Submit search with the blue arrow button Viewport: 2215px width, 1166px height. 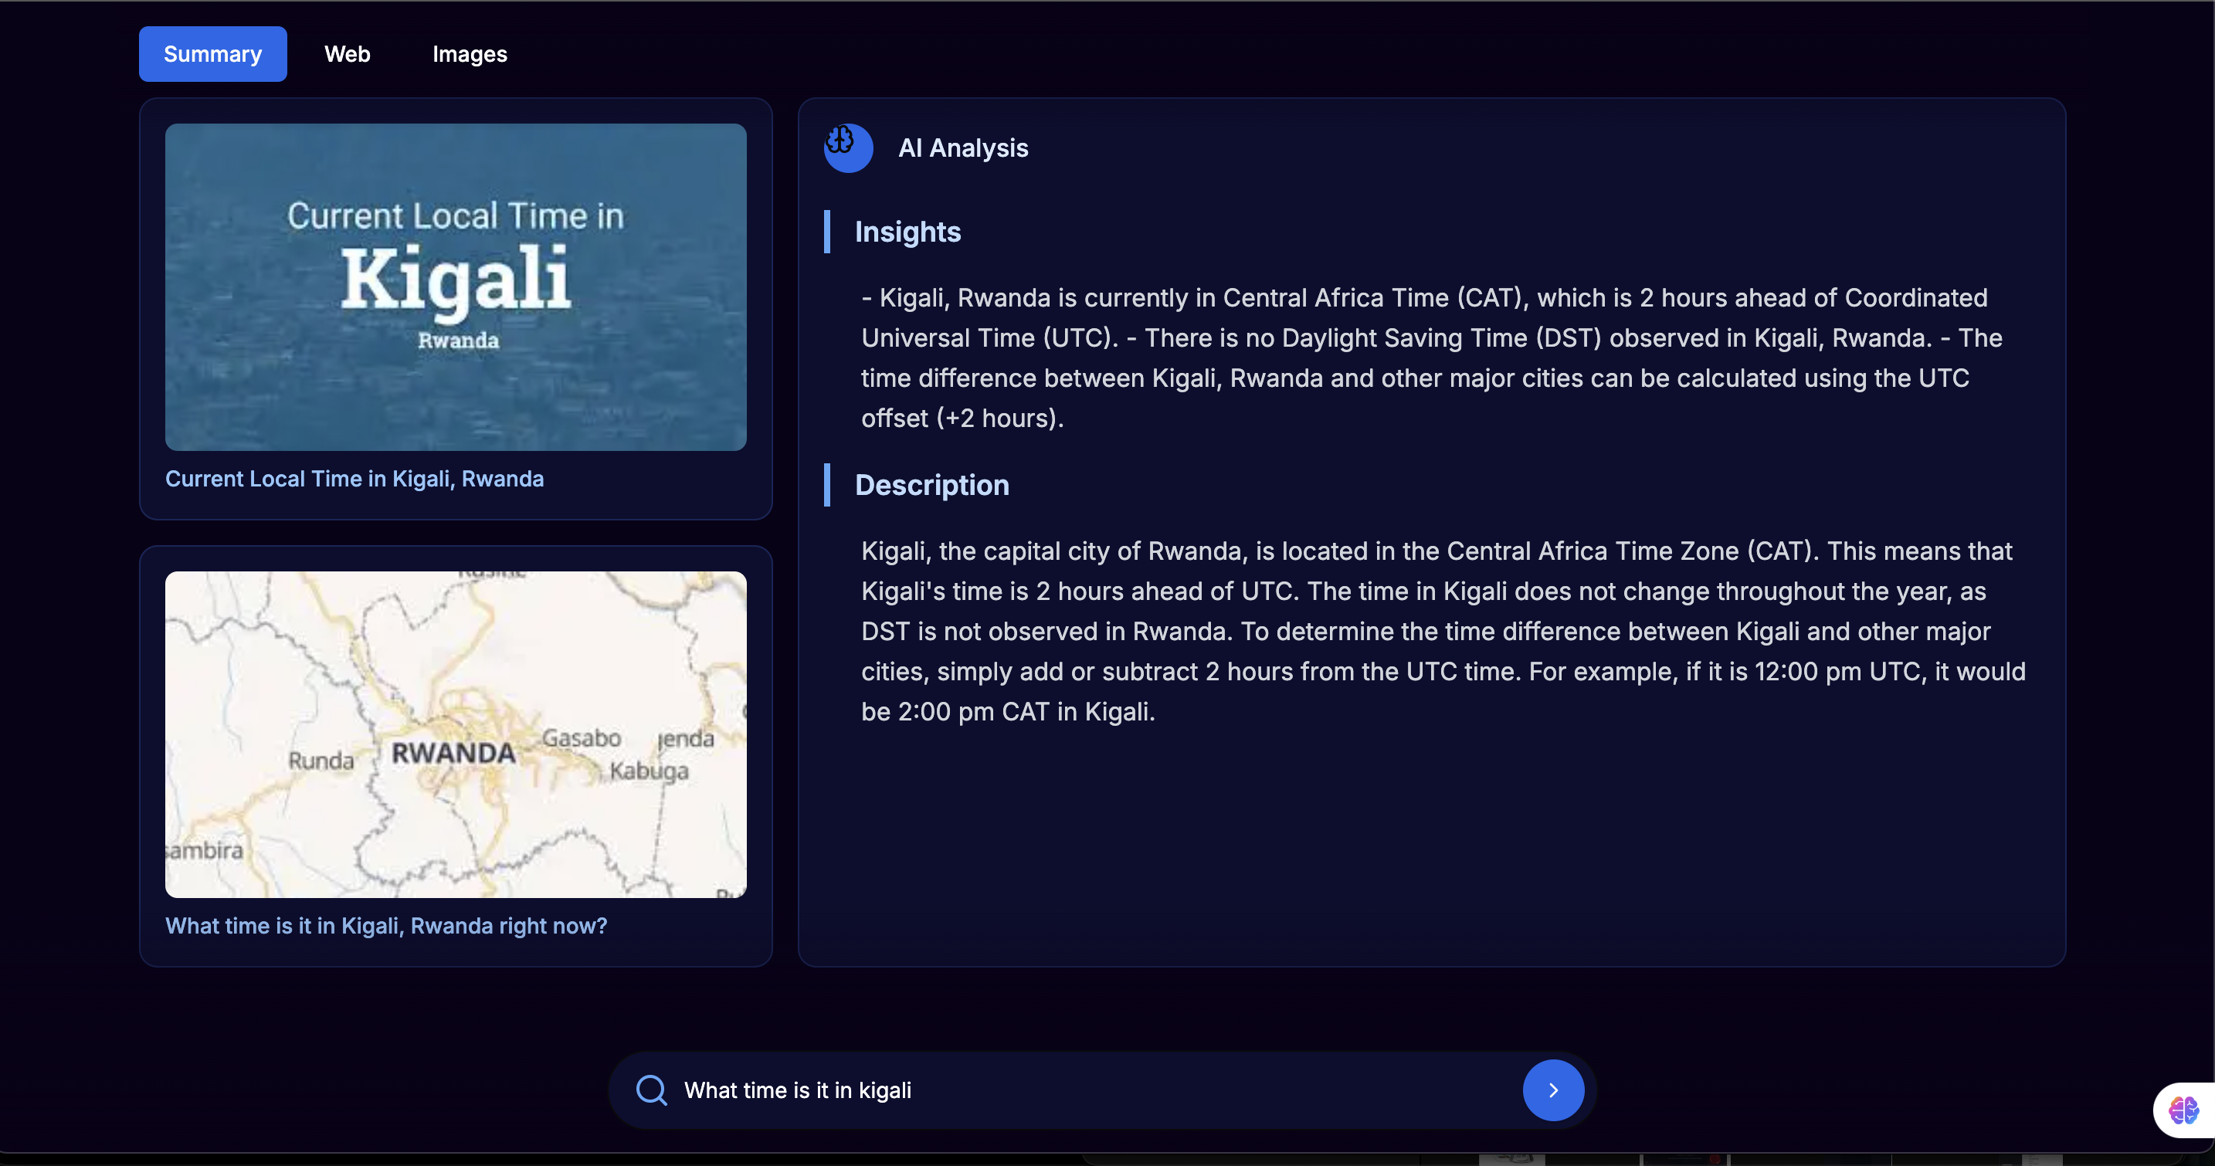pos(1552,1090)
